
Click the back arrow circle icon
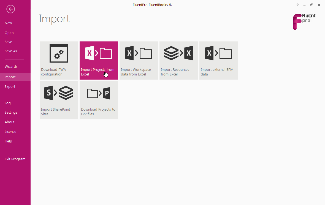tap(10, 9)
